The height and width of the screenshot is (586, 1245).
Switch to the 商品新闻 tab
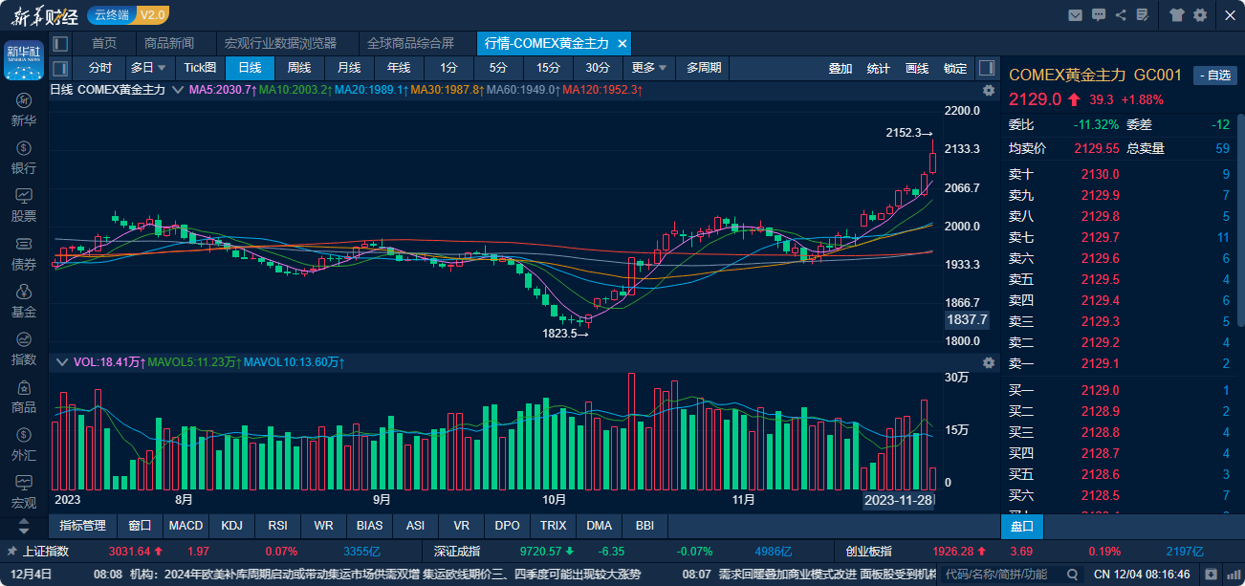pyautogui.click(x=169, y=44)
